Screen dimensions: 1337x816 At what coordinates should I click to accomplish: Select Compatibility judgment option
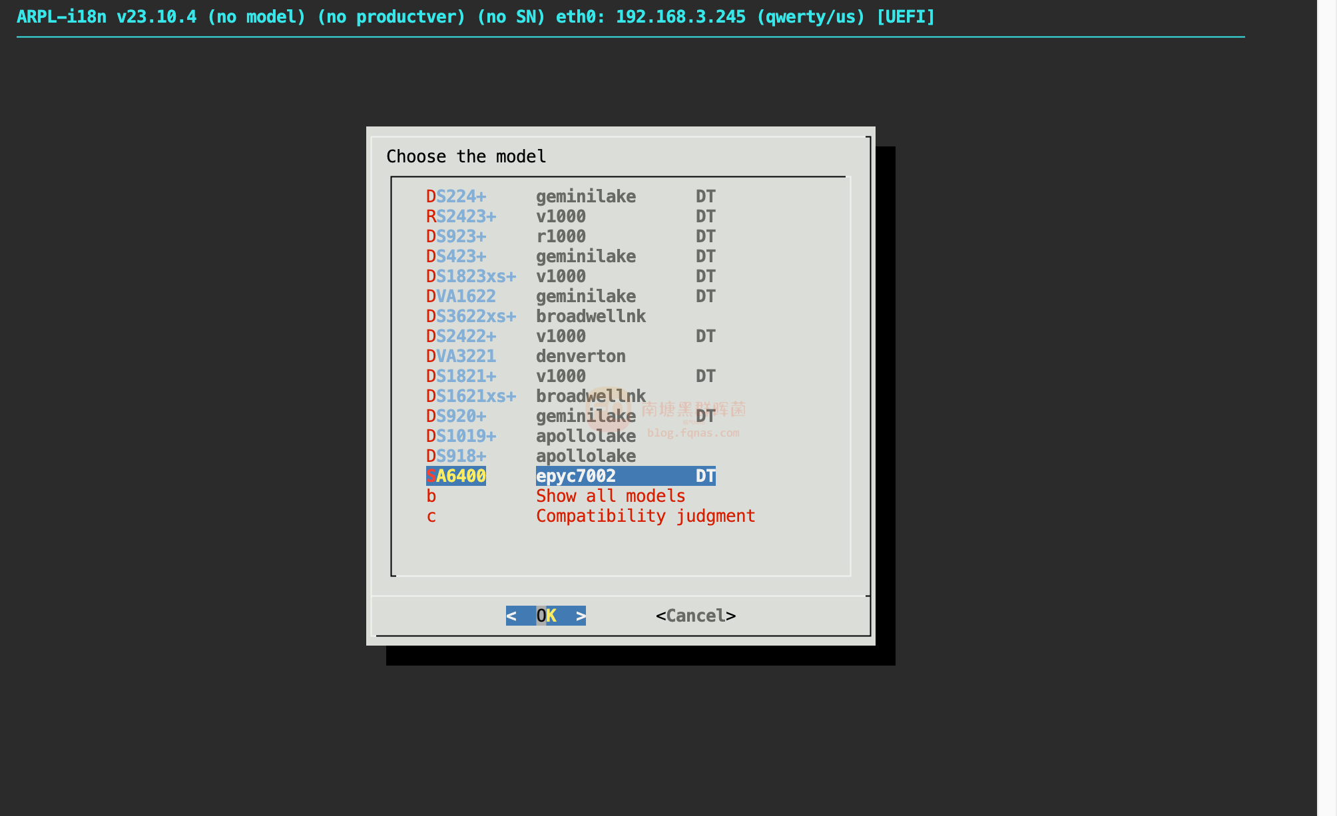click(591, 516)
